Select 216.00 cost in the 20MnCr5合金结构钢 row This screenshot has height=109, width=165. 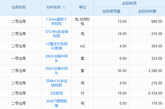point(157,83)
